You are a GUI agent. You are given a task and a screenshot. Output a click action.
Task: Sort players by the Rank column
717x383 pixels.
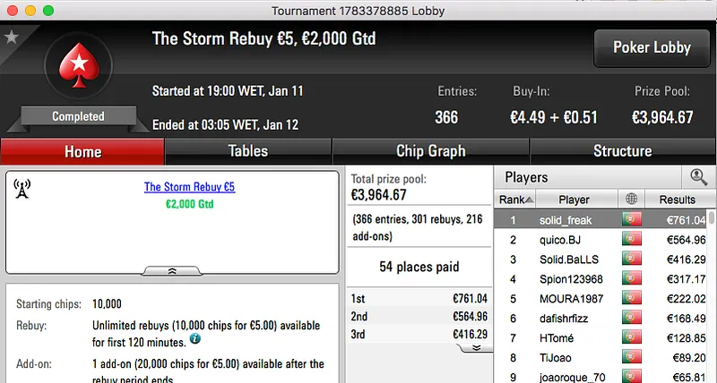[x=516, y=200]
